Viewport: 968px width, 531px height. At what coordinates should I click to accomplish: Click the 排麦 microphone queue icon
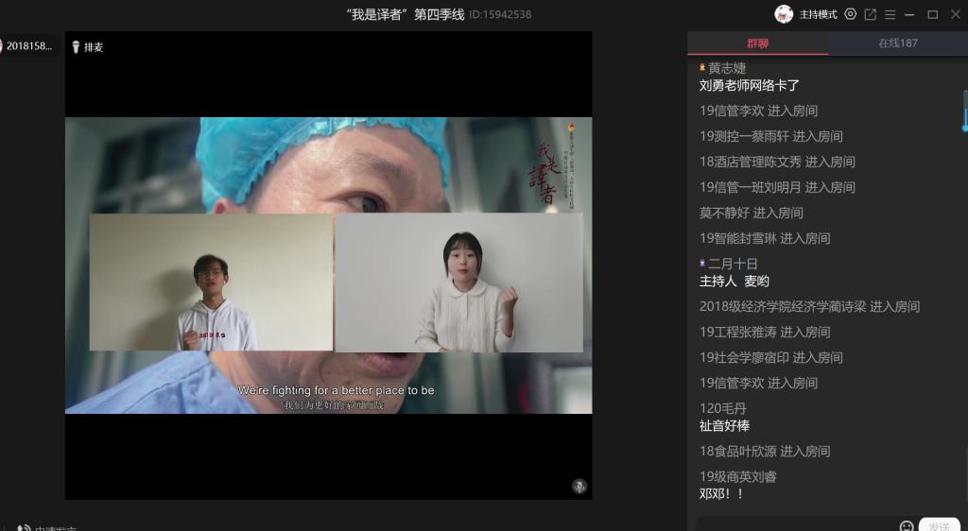pos(77,46)
